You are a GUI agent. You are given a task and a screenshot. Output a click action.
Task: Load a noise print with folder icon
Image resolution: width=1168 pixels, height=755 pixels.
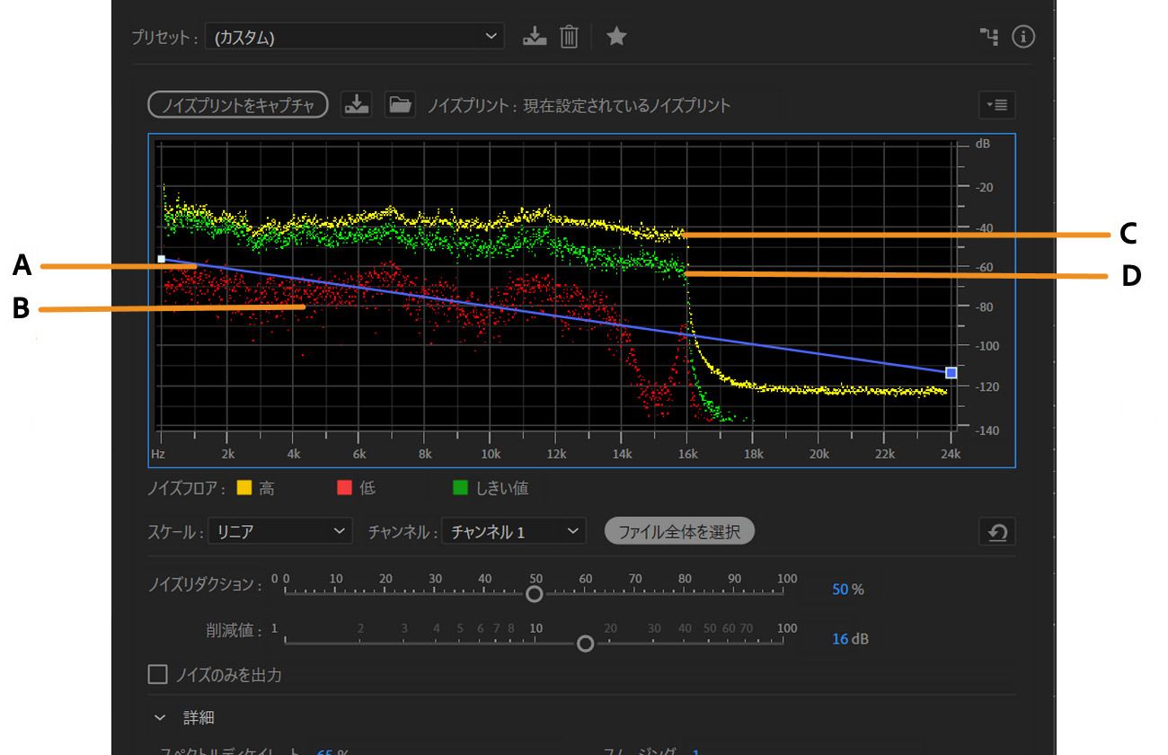click(x=400, y=104)
